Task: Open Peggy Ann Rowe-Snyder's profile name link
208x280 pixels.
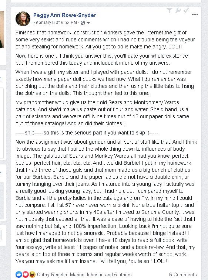Action: pyautogui.click(x=65, y=15)
